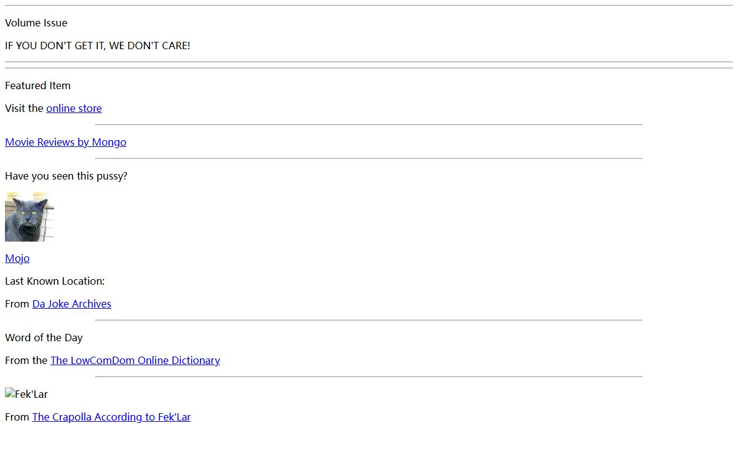Open Movie Reviews by Mongo

tap(66, 142)
